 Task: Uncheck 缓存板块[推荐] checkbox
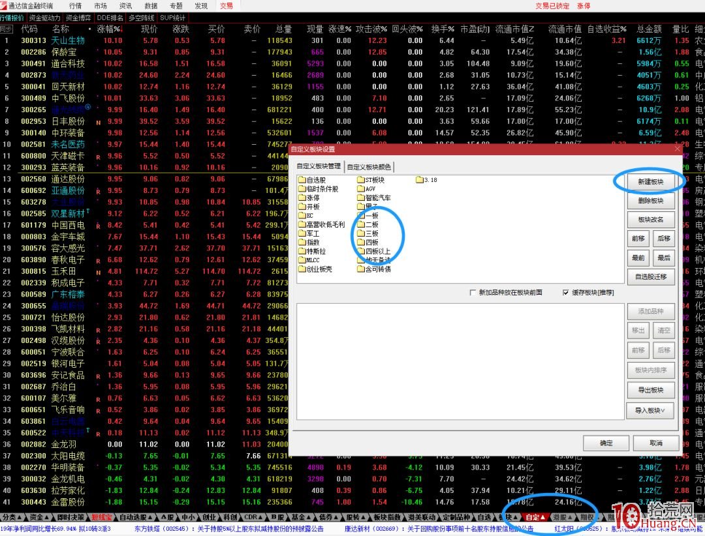pos(565,293)
